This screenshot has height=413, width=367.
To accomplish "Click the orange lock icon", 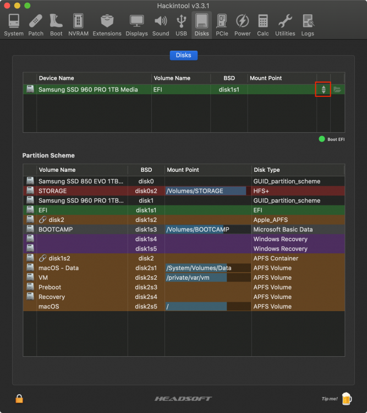I will pos(19,399).
